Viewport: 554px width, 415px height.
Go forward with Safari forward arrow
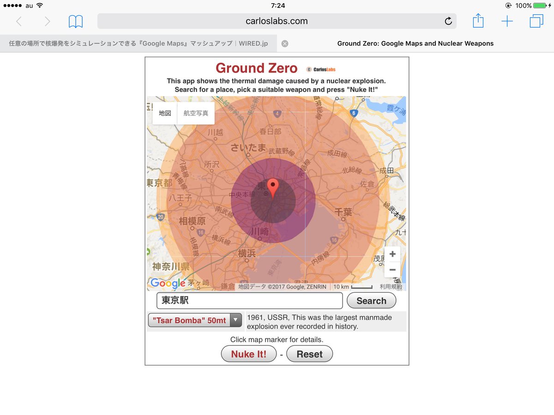tap(47, 21)
